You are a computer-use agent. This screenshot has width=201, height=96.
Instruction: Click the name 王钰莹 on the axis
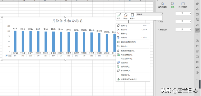tap(23, 53)
